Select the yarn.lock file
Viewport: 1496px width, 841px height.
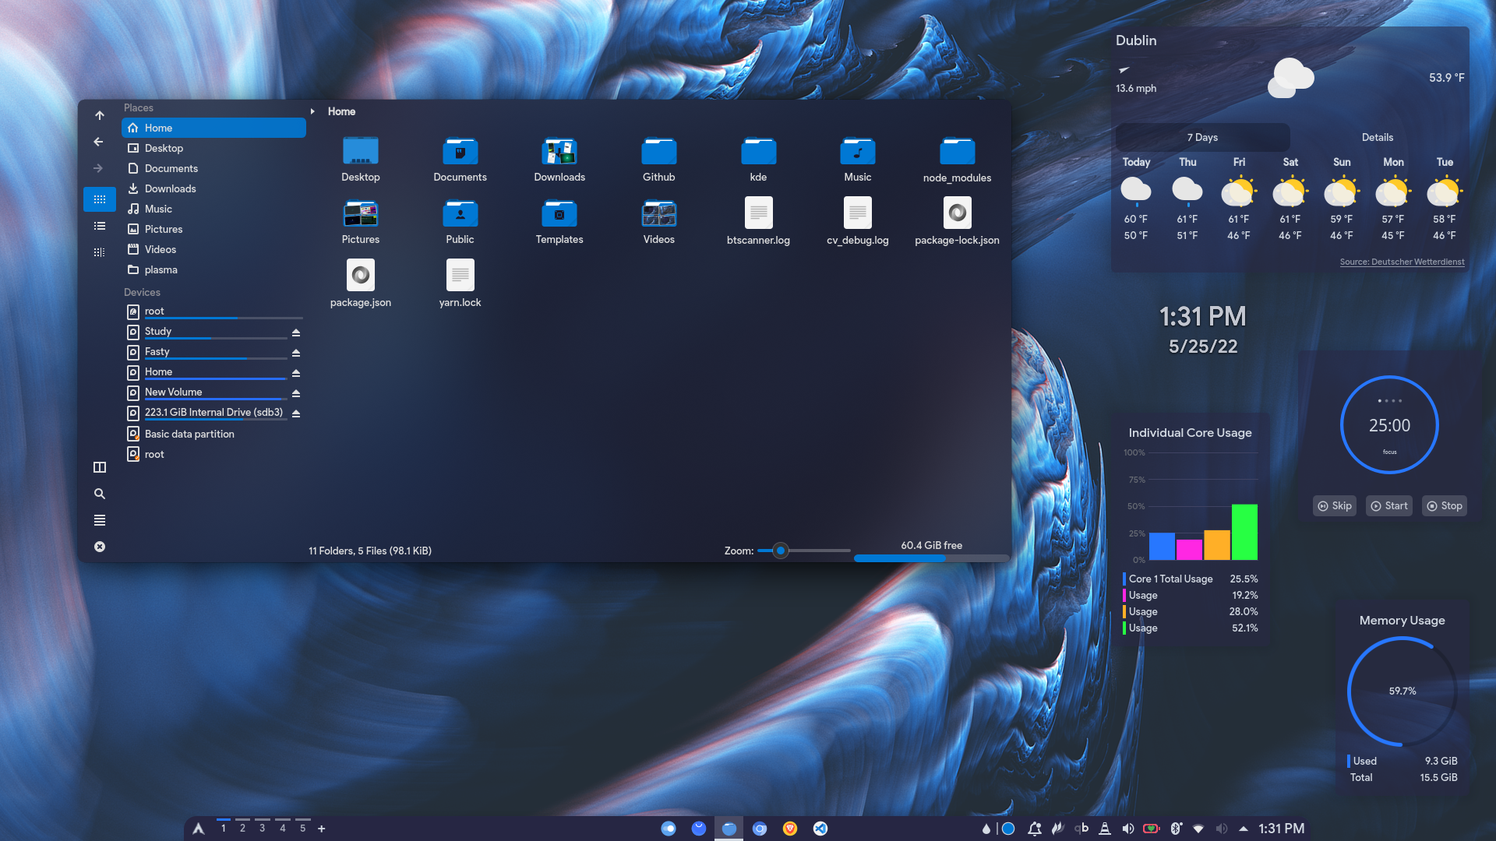(460, 284)
